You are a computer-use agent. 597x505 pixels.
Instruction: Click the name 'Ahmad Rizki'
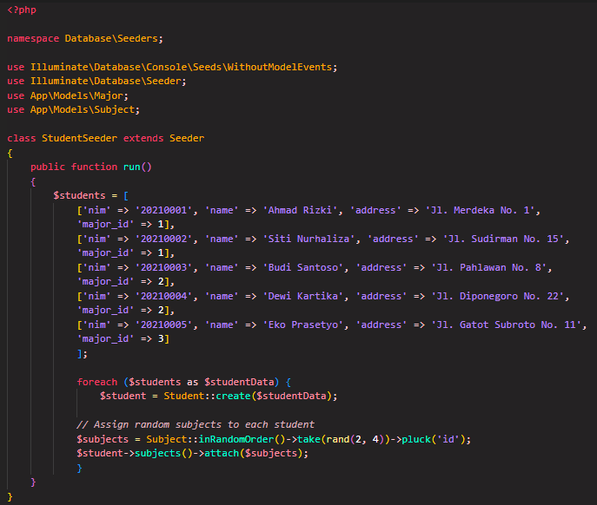click(x=300, y=210)
